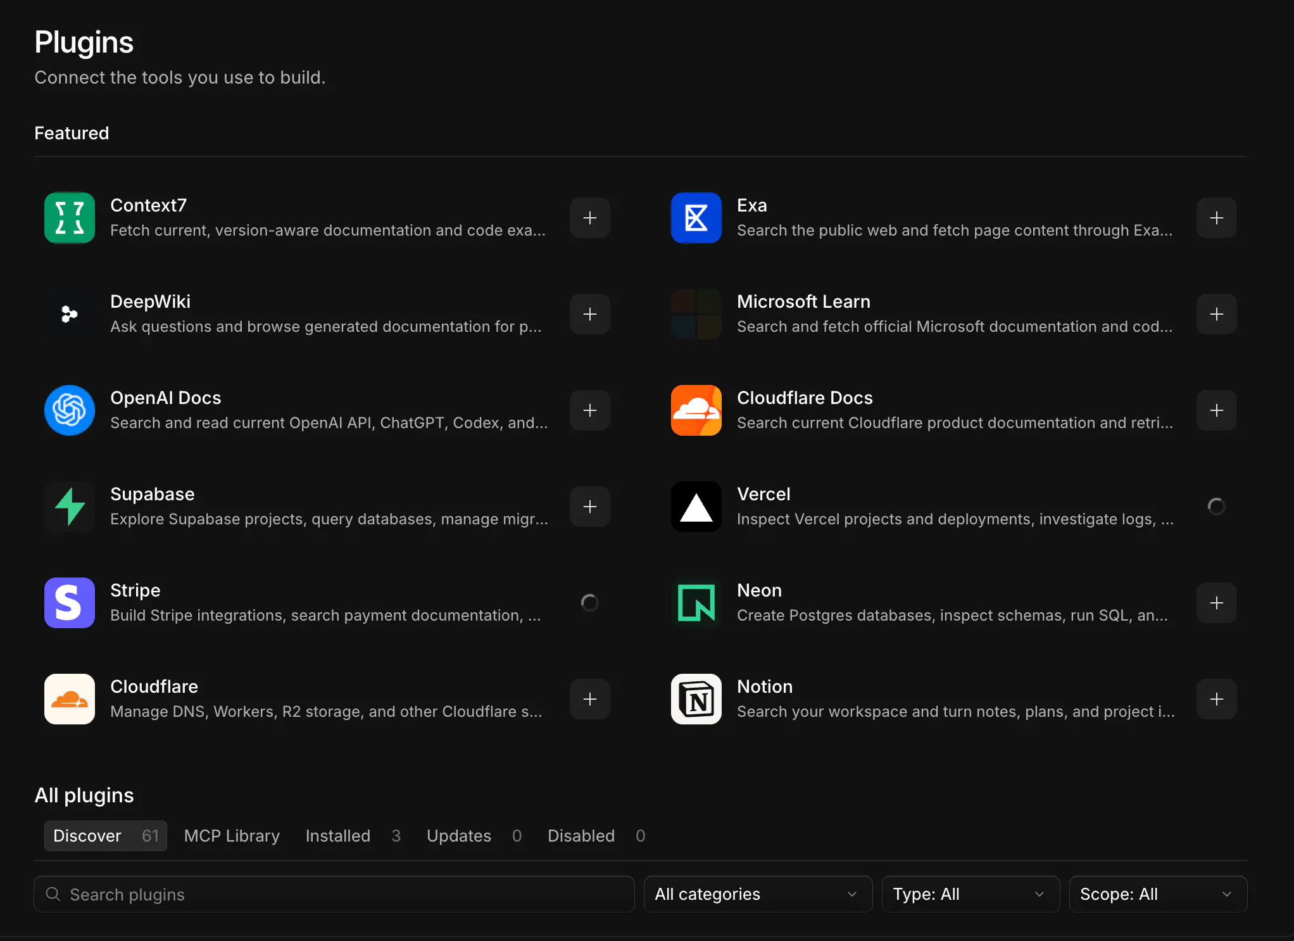
Task: Add OpenAI Docs plugin with plus
Action: click(590, 410)
